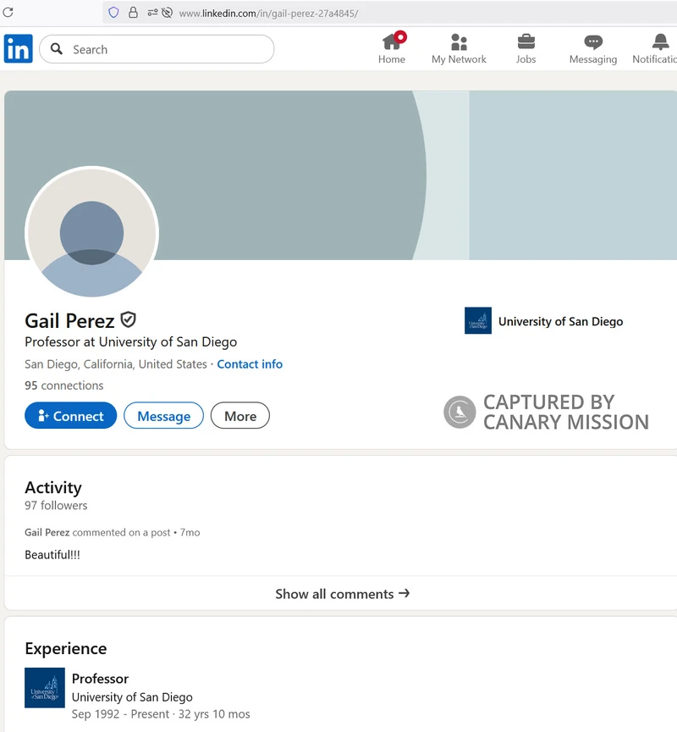Click the 97 followers text
Image resolution: width=677 pixels, height=732 pixels.
tap(56, 506)
